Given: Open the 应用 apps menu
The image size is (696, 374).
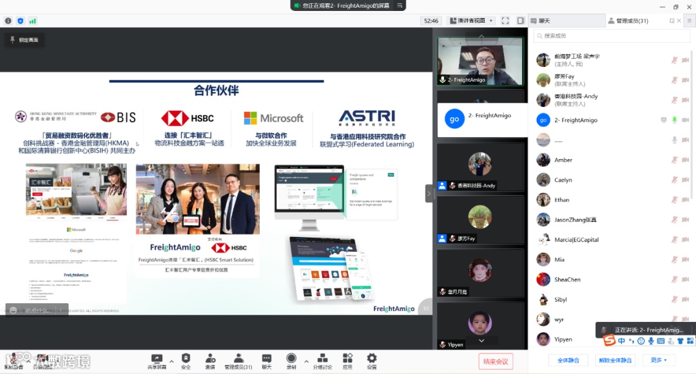Looking at the screenshot, I should [x=347, y=362].
